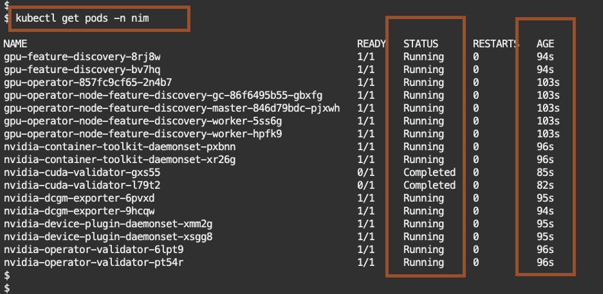603x294 pixels.
Task: Click the node-feature-discovery-master pod entry
Action: [171, 108]
